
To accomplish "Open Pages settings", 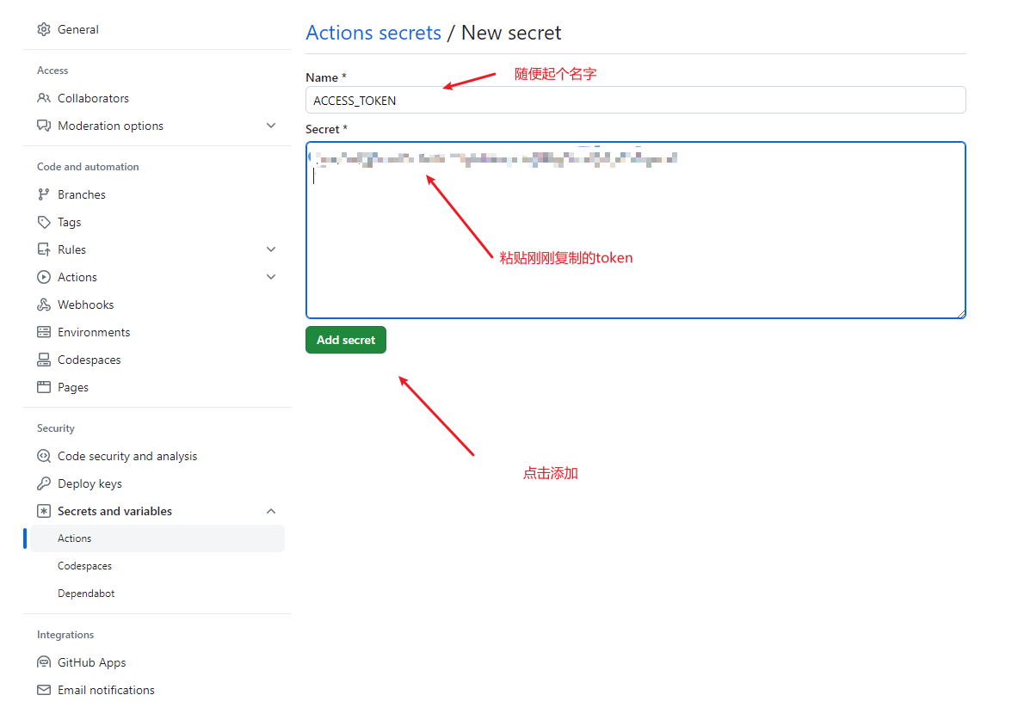I will (72, 387).
